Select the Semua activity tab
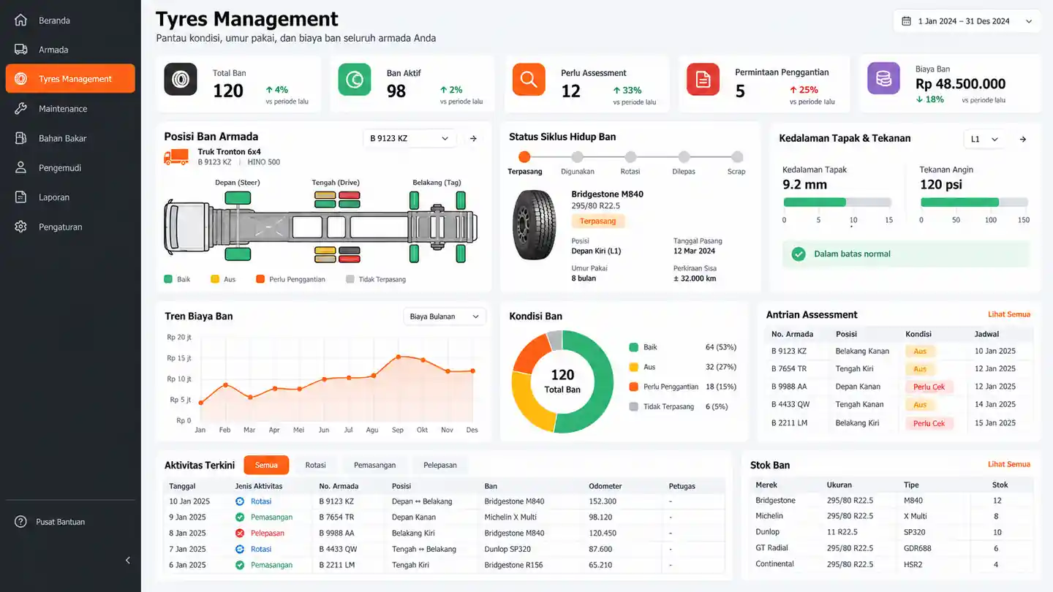Viewport: 1053px width, 592px height. tap(266, 465)
